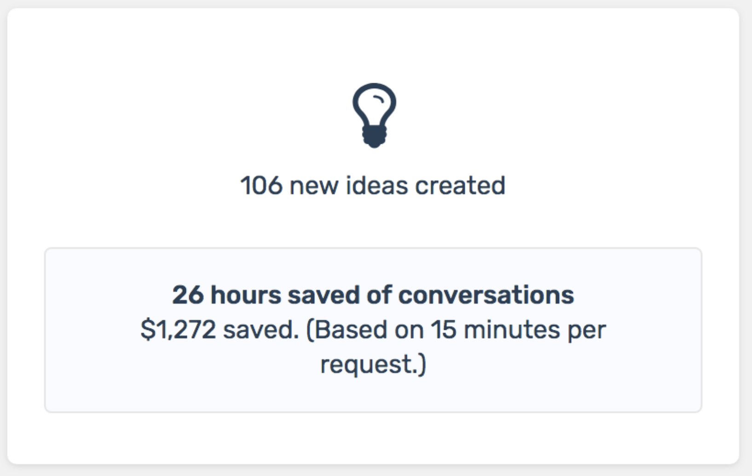Click the 'request.)' text on last line
This screenshot has height=476, width=752.
[373, 365]
